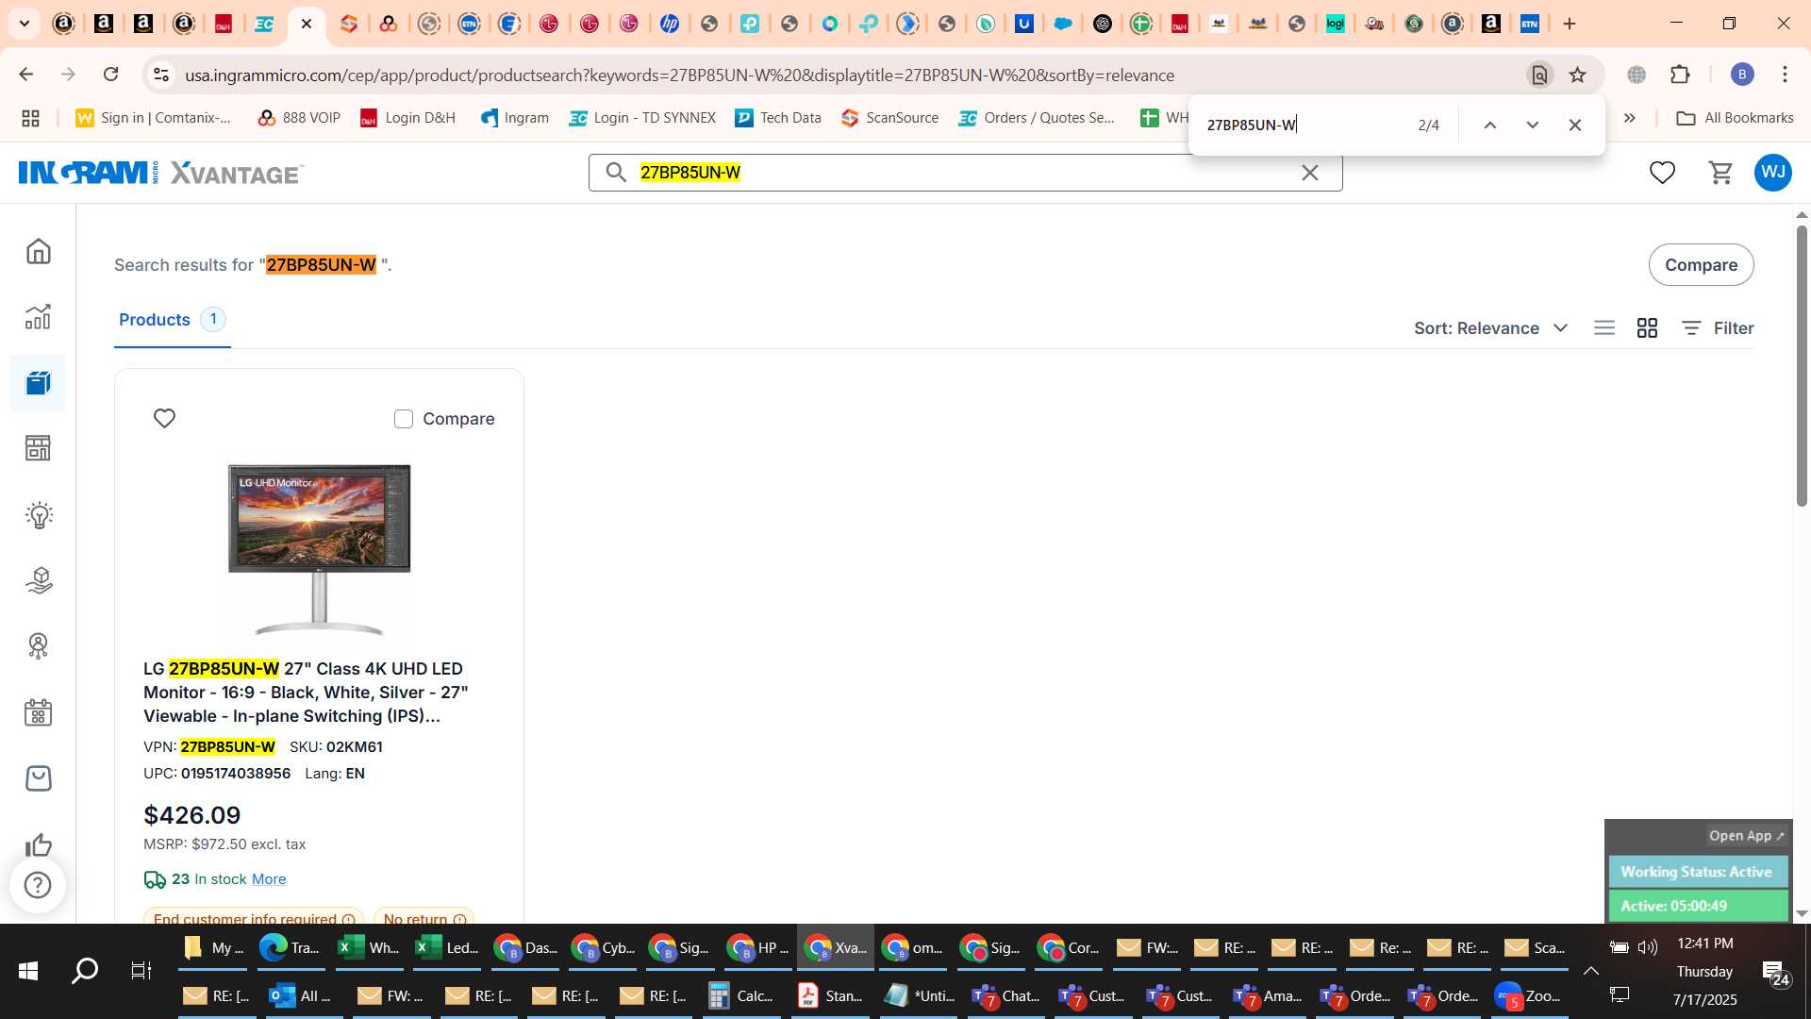Click the Ingram Micro Xvantage logo
This screenshot has height=1019, width=1811.
click(x=160, y=173)
